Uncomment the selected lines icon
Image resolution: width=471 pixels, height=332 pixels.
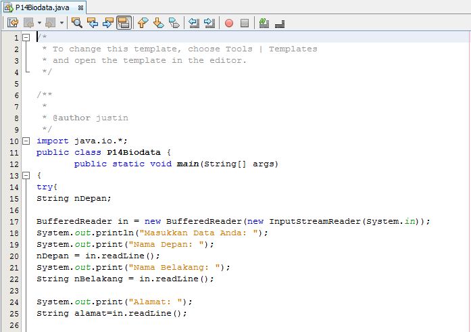(280, 24)
